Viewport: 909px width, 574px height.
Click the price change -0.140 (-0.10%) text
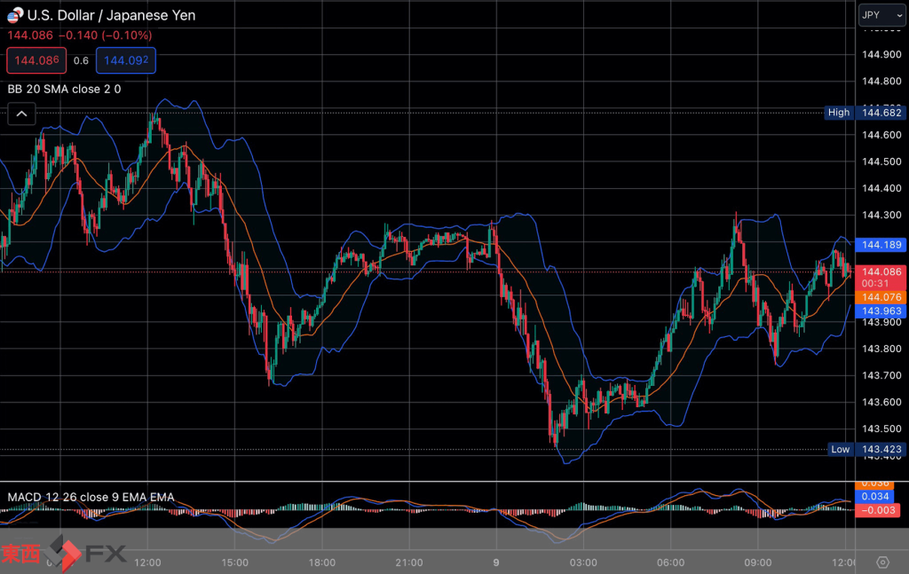pyautogui.click(x=105, y=35)
